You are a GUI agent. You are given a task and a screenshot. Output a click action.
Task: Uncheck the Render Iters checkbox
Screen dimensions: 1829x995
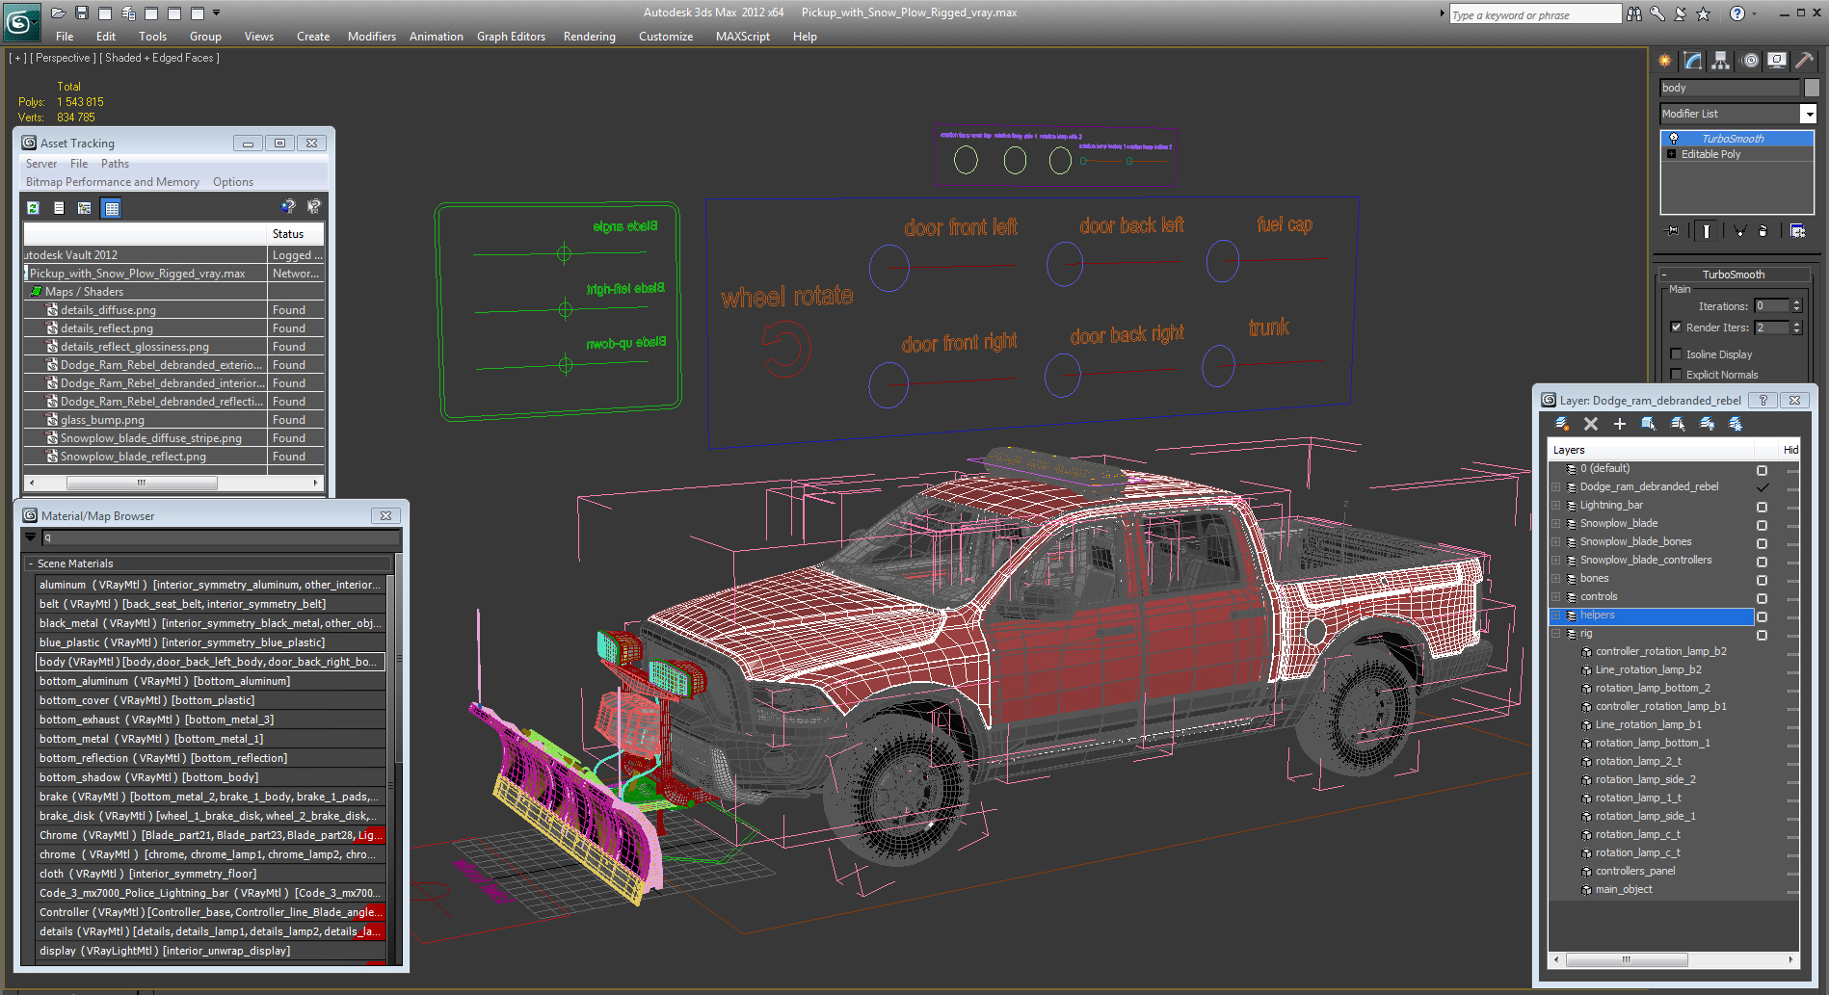1676,327
